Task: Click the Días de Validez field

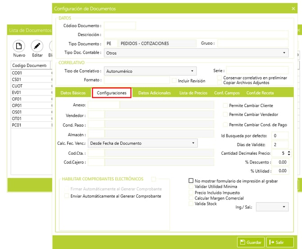Action: [280, 144]
